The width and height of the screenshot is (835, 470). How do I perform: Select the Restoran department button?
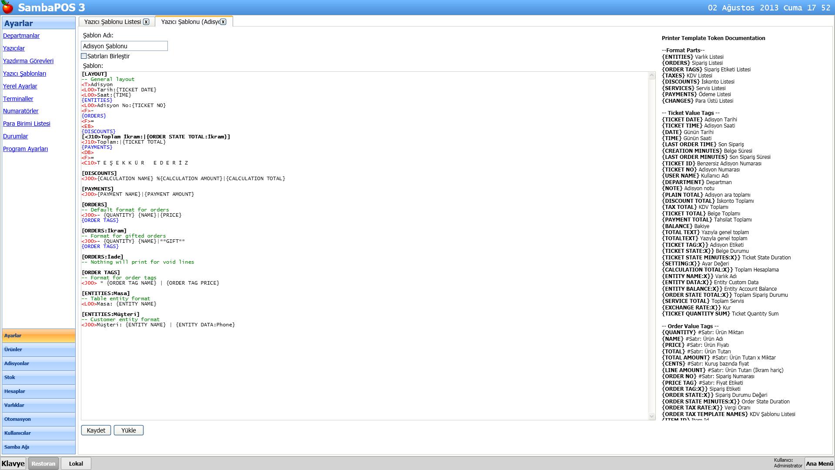click(43, 463)
